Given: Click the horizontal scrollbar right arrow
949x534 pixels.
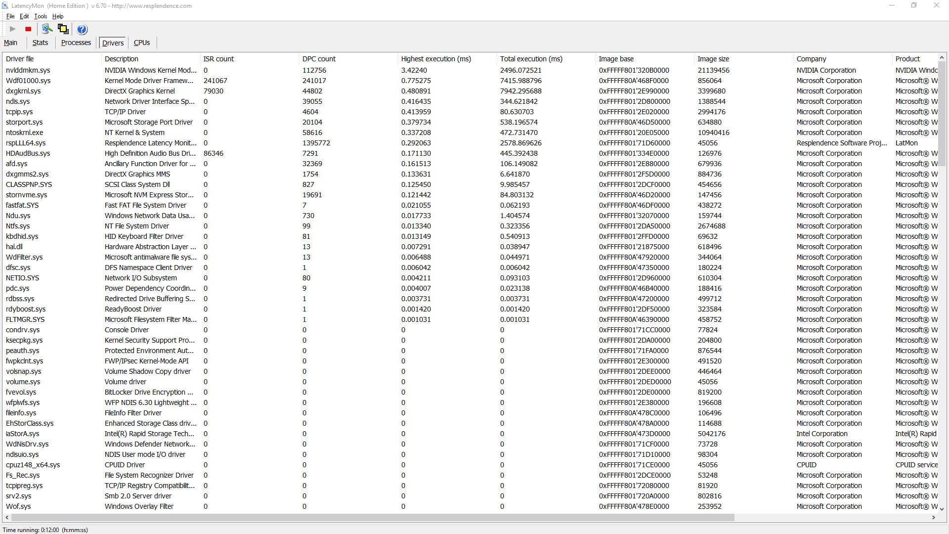Looking at the screenshot, I should point(934,517).
